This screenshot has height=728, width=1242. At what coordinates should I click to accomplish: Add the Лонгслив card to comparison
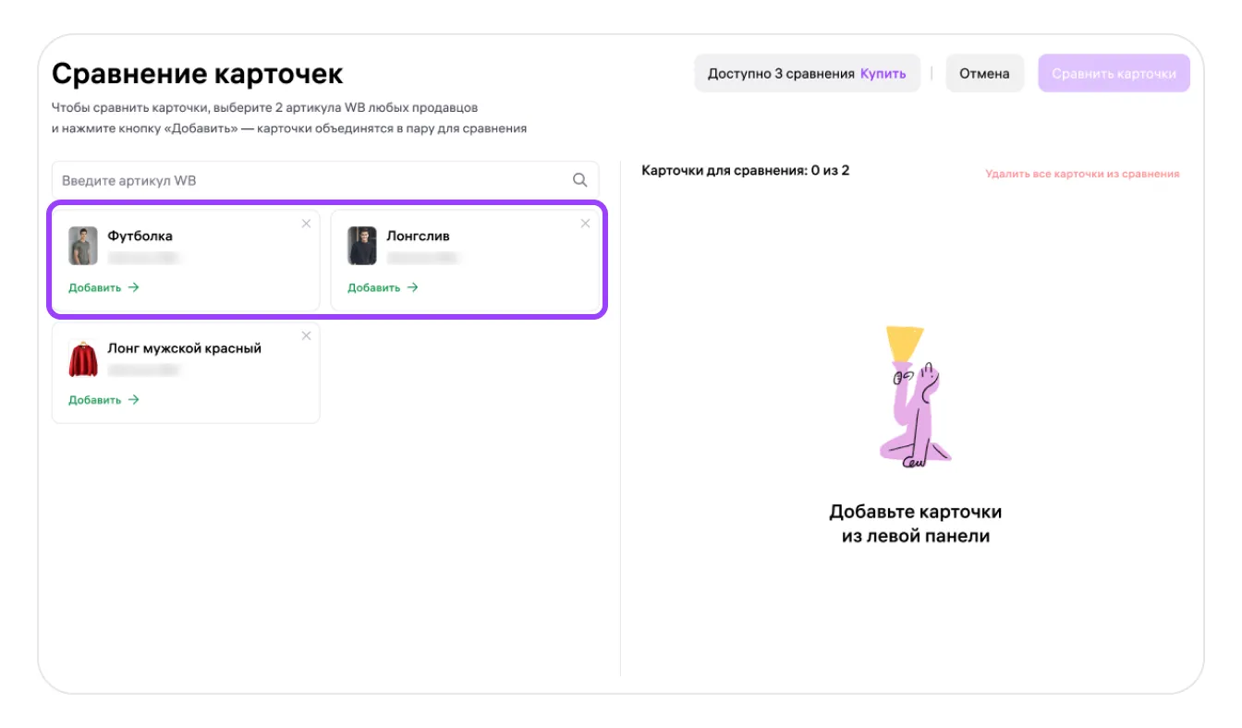tap(383, 287)
